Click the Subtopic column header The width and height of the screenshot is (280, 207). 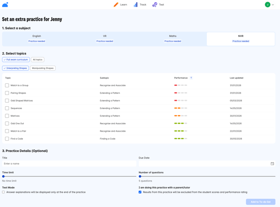point(104,78)
